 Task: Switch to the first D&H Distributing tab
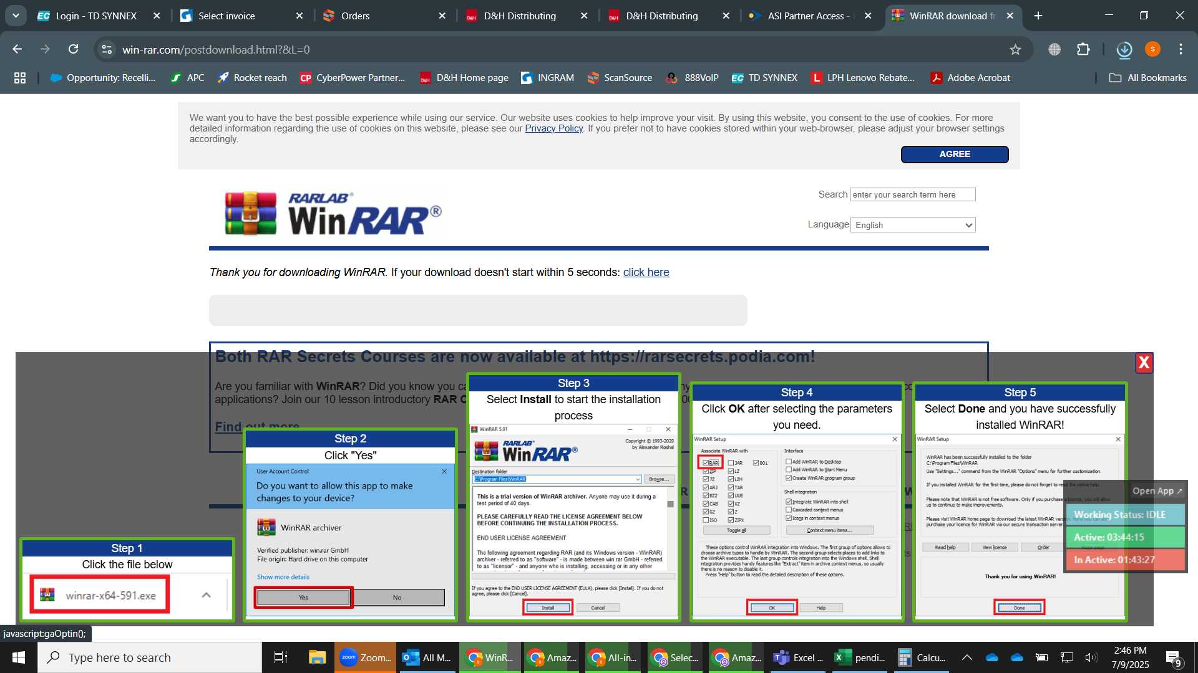pos(520,16)
